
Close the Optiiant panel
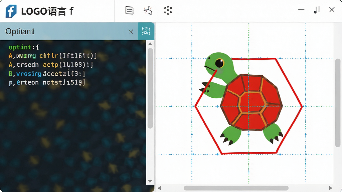[x=131, y=32]
